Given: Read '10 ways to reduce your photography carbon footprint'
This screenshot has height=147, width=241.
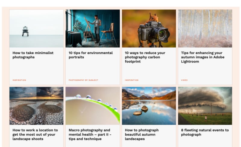Looking at the screenshot, I should point(145,57).
